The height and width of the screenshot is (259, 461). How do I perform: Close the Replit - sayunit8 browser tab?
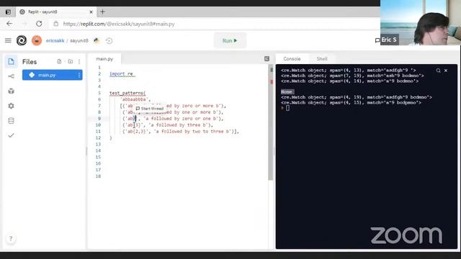click(x=91, y=12)
